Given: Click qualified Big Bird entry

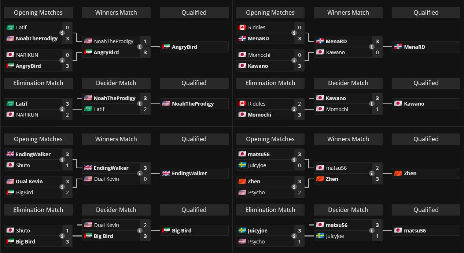Looking at the screenshot, I should point(182,231).
